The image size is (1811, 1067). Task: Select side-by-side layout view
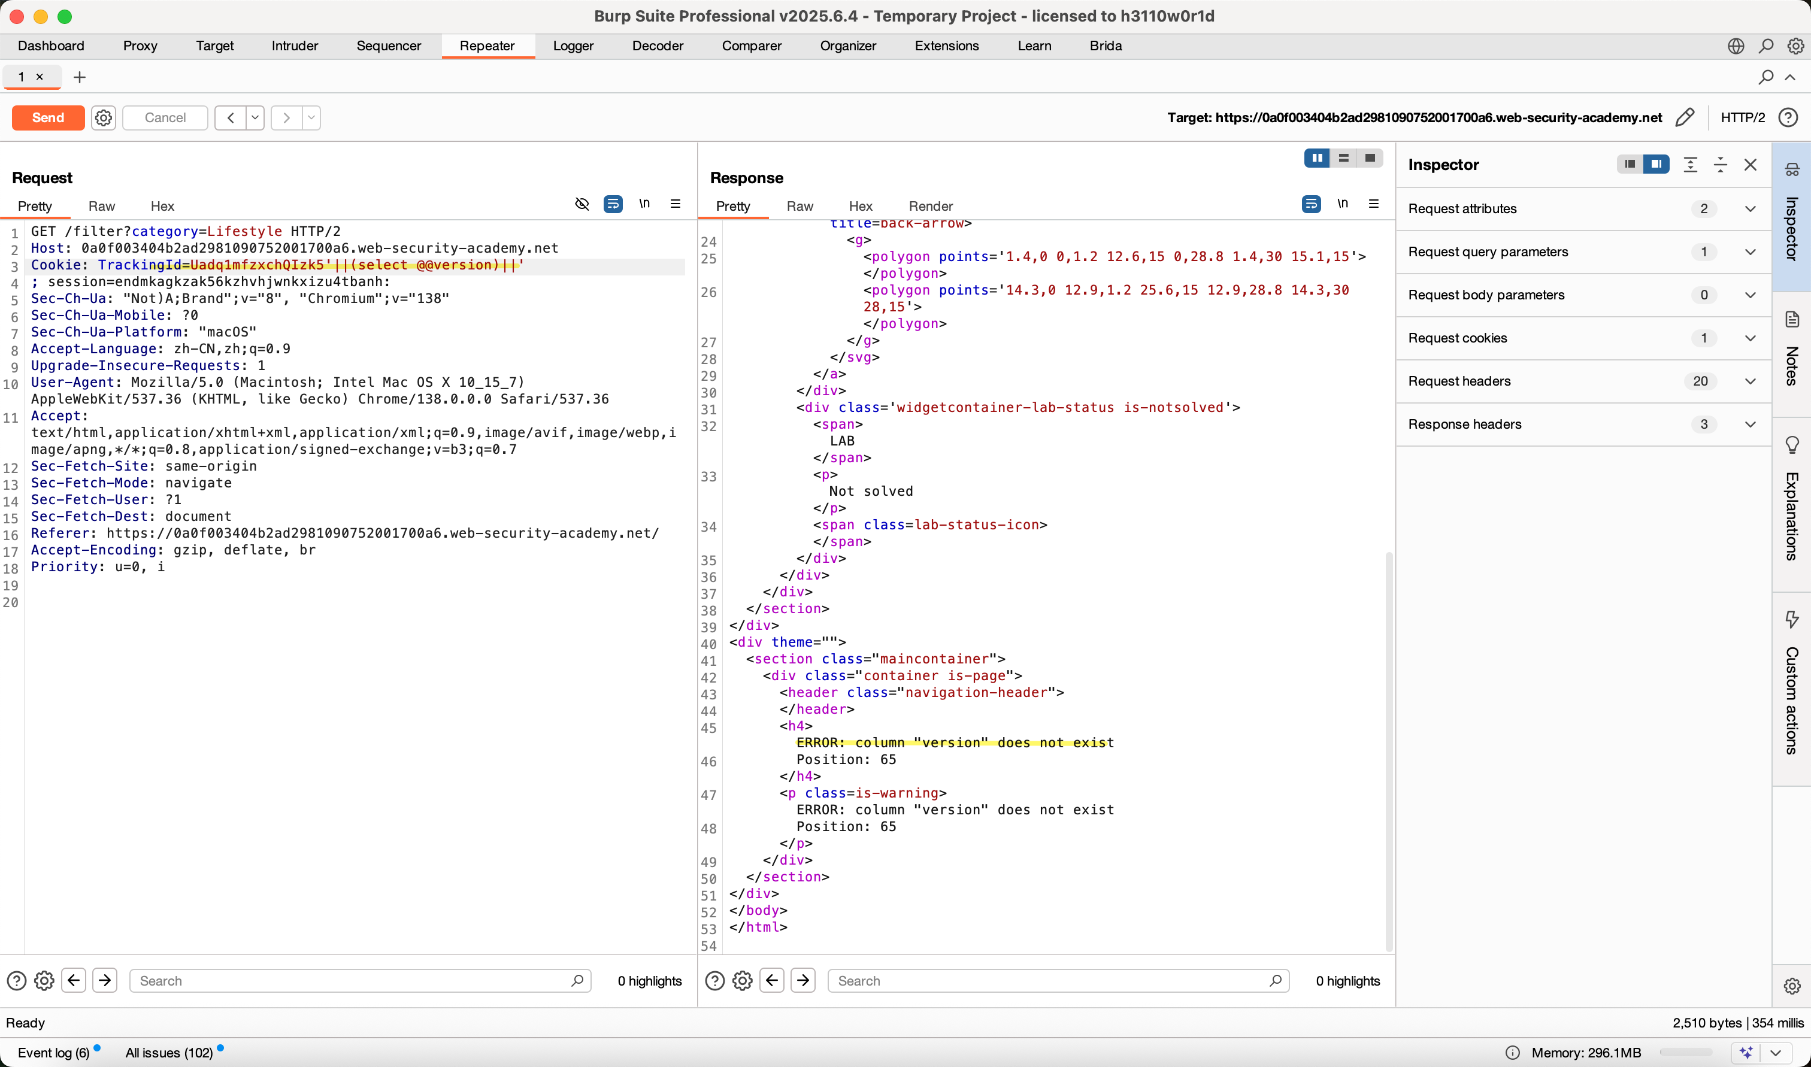point(1317,158)
